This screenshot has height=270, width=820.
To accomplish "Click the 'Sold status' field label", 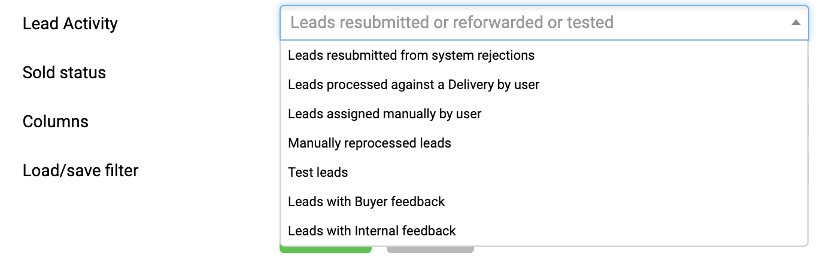I will [64, 73].
